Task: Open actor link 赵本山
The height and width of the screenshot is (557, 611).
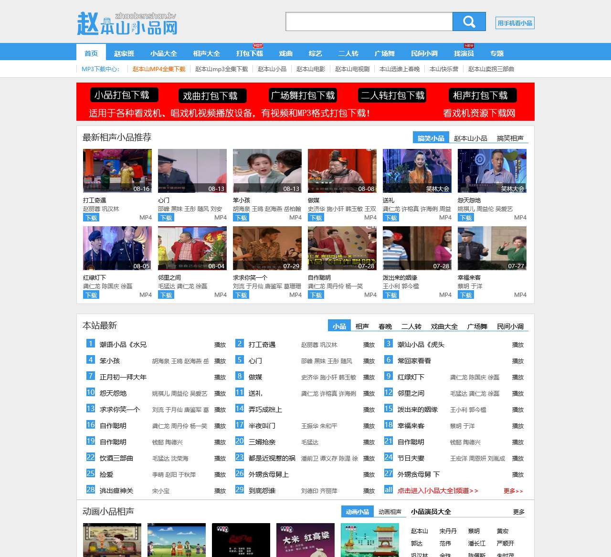Action: [420, 531]
